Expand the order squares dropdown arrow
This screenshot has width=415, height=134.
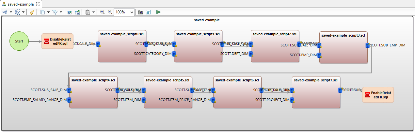coord(48,12)
